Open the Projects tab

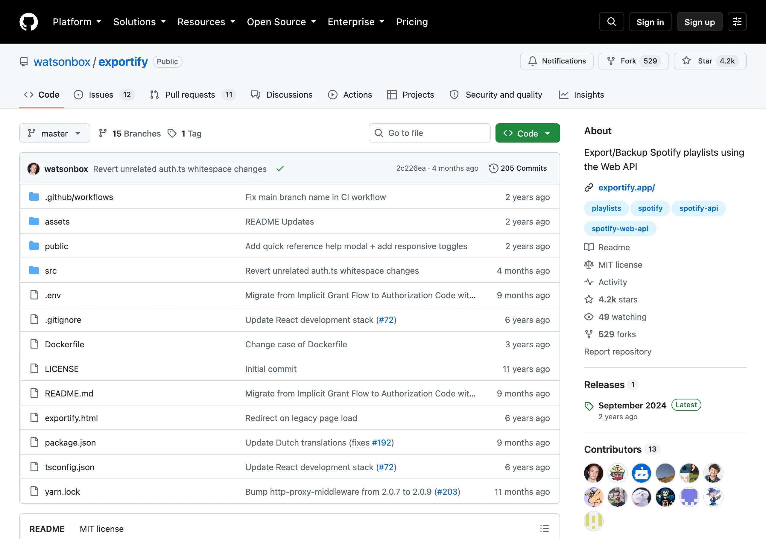pos(411,95)
